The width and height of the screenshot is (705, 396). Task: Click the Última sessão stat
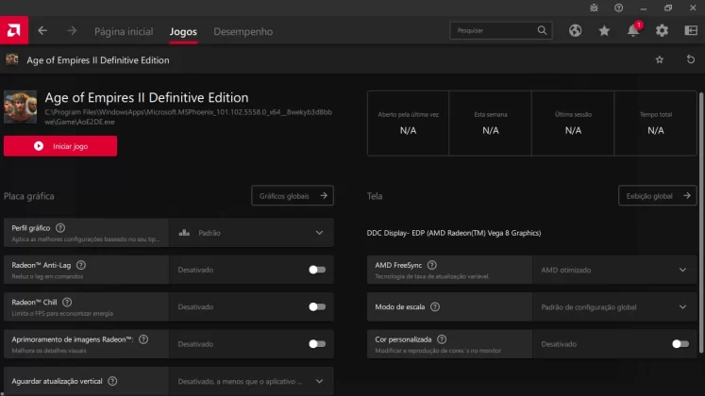(x=573, y=124)
